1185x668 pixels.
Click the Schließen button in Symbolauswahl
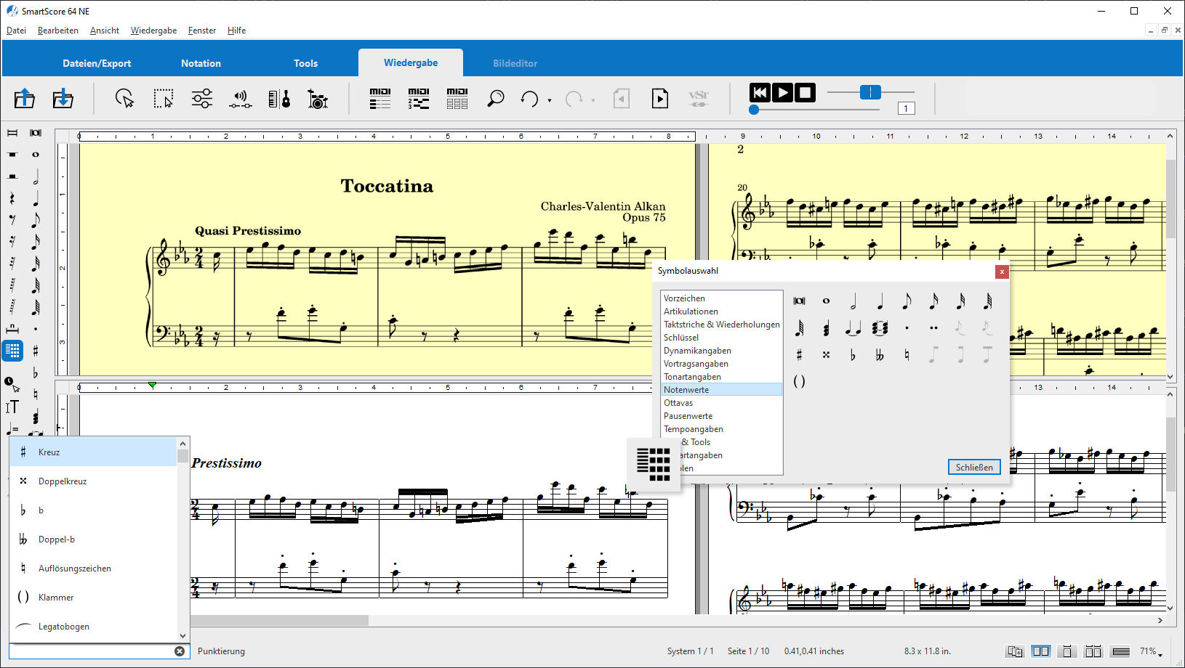coord(973,467)
